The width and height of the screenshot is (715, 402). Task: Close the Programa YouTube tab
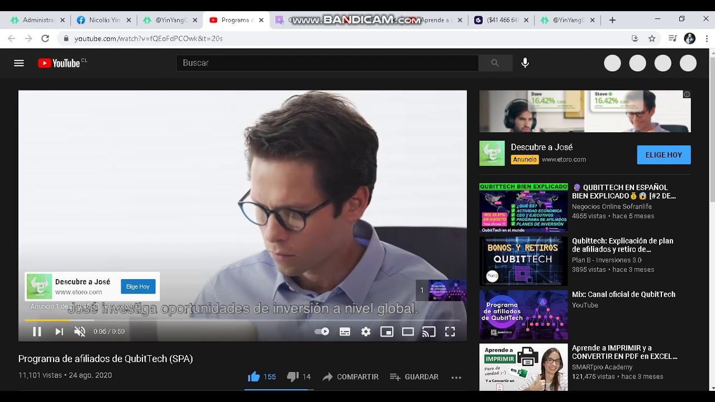(x=261, y=20)
